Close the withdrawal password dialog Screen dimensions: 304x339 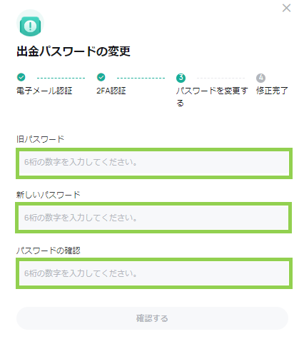(x=286, y=8)
